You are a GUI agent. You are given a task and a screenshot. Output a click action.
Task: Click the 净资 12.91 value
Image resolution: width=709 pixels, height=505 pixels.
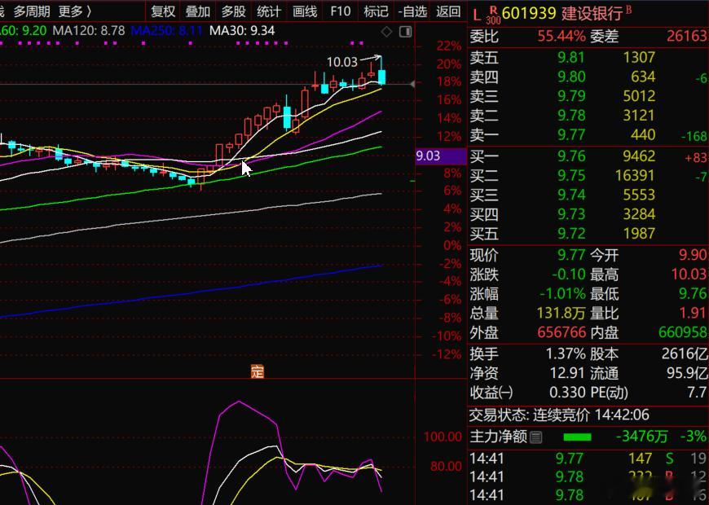point(567,373)
